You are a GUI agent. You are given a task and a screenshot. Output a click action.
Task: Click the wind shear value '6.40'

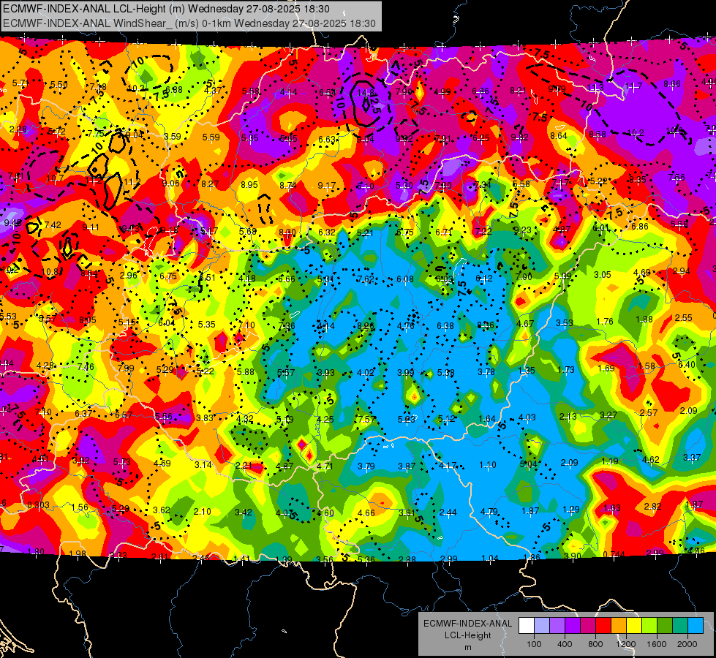(687, 365)
